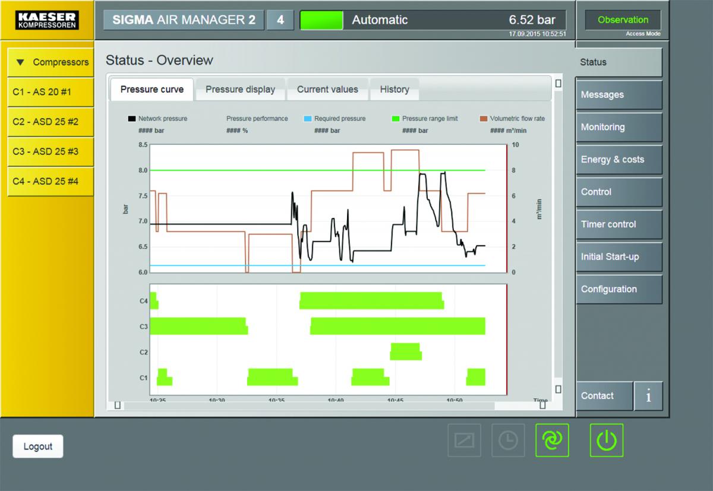This screenshot has width=713, height=491.
Task: Open the Messages menu
Action: 619,95
